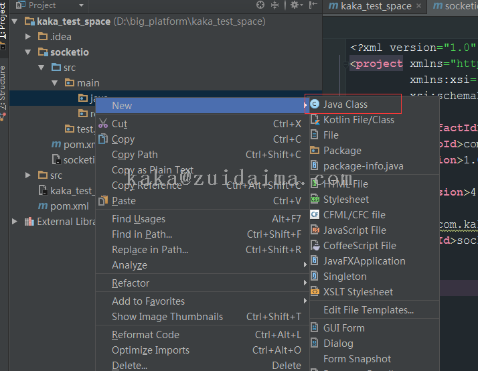
Task: Click the <project tag in editor
Action: 376,64
